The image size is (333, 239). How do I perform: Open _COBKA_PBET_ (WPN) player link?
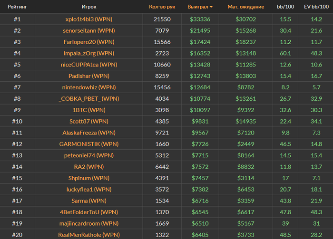pos(89,99)
